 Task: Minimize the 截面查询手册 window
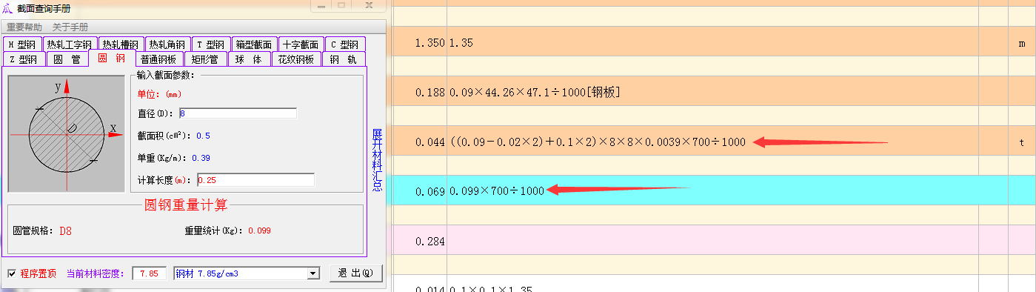(x=321, y=6)
